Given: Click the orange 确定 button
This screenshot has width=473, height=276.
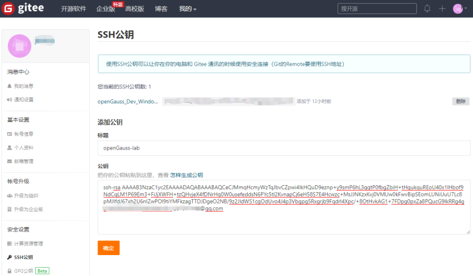Looking at the screenshot, I should [109, 247].
